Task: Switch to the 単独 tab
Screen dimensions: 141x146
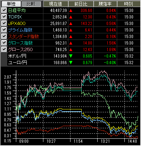Action: click(x=11, y=4)
